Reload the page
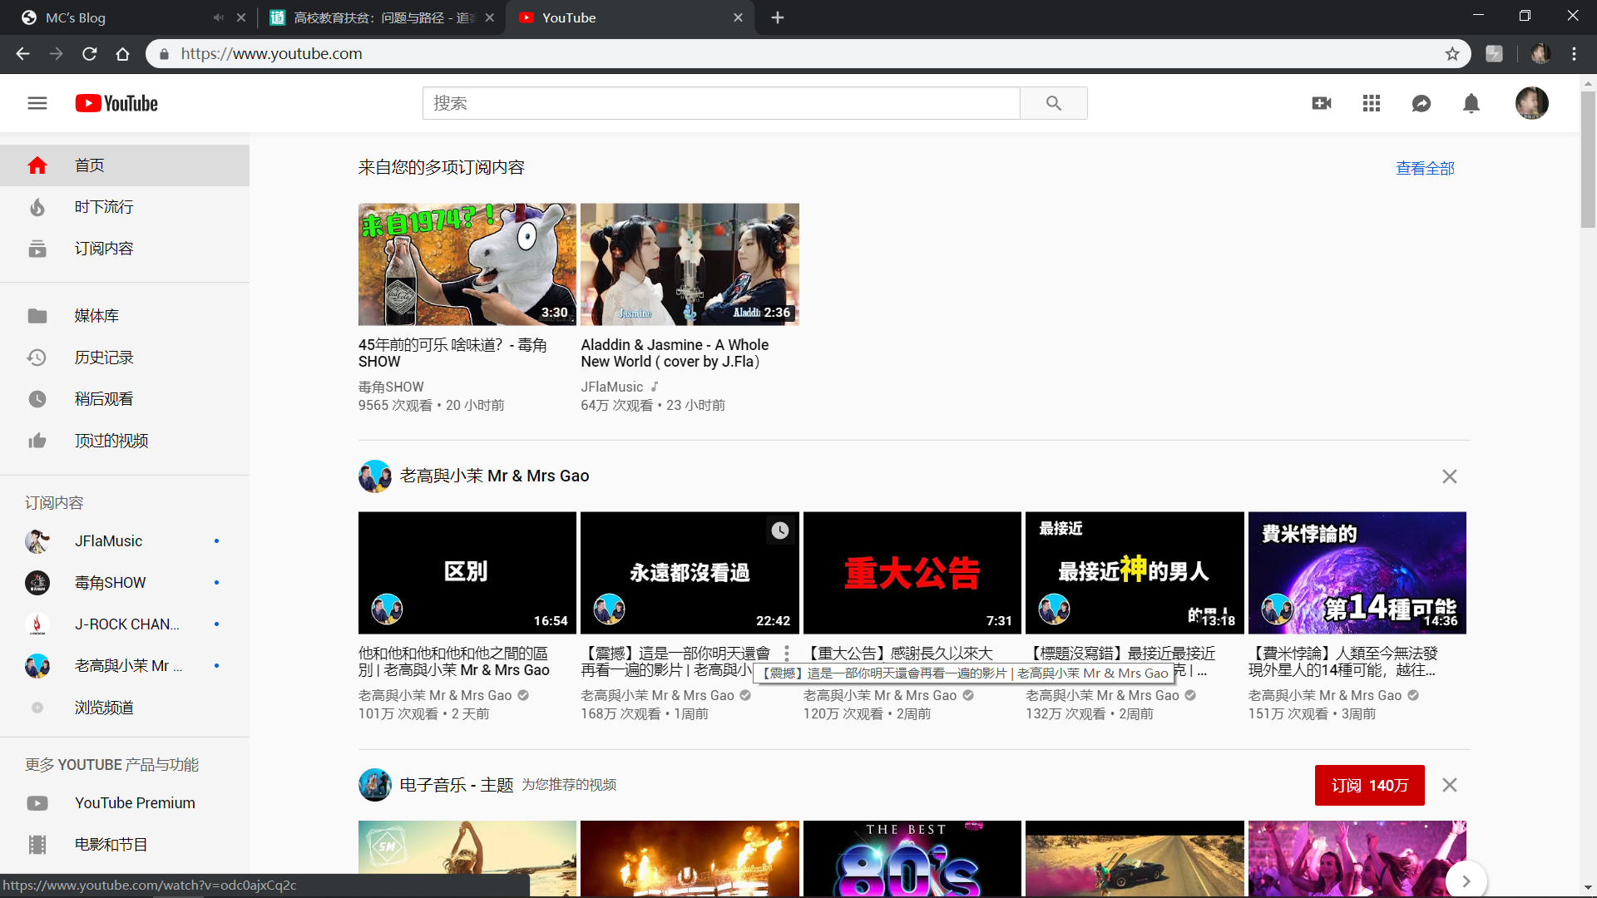The width and height of the screenshot is (1597, 898). pyautogui.click(x=89, y=54)
